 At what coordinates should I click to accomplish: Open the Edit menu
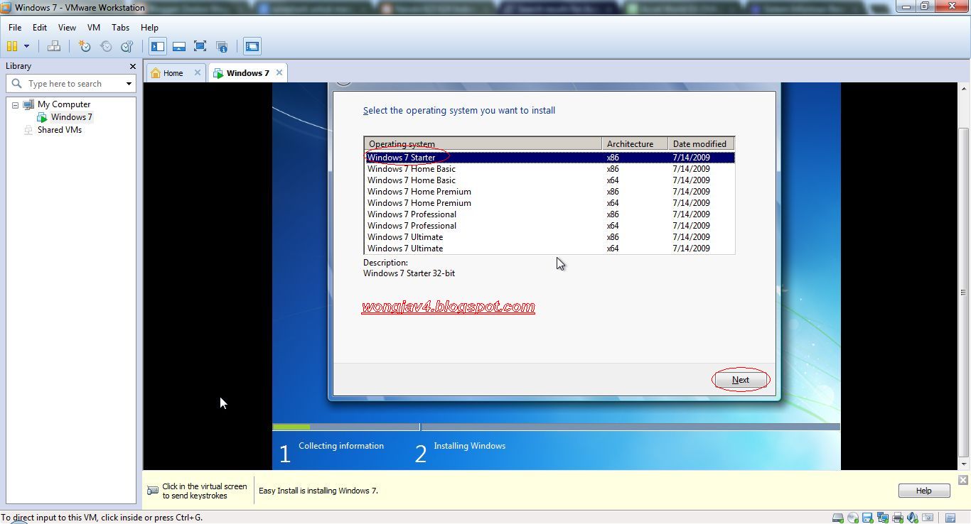[x=40, y=28]
